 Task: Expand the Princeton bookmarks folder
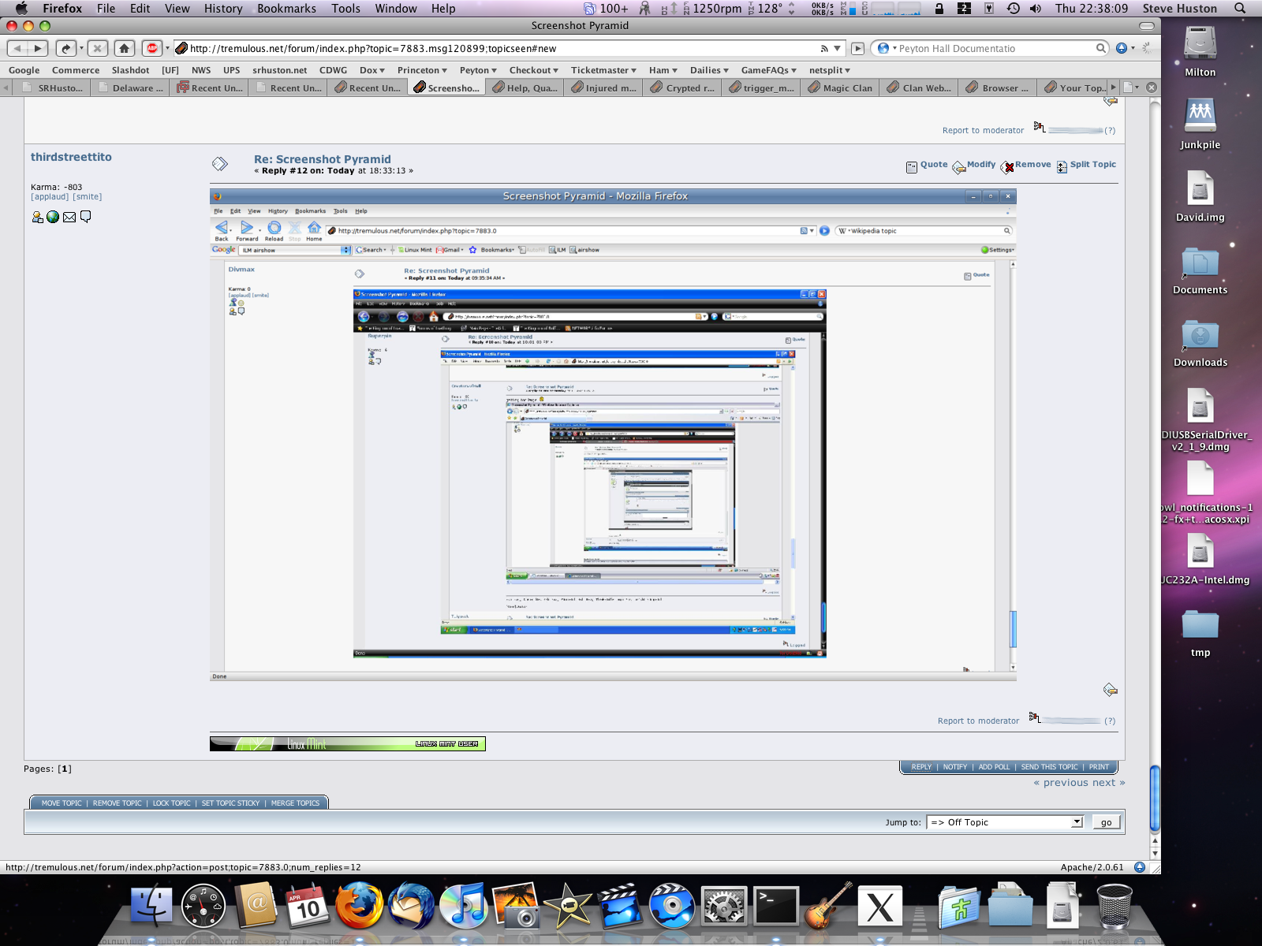coord(422,70)
